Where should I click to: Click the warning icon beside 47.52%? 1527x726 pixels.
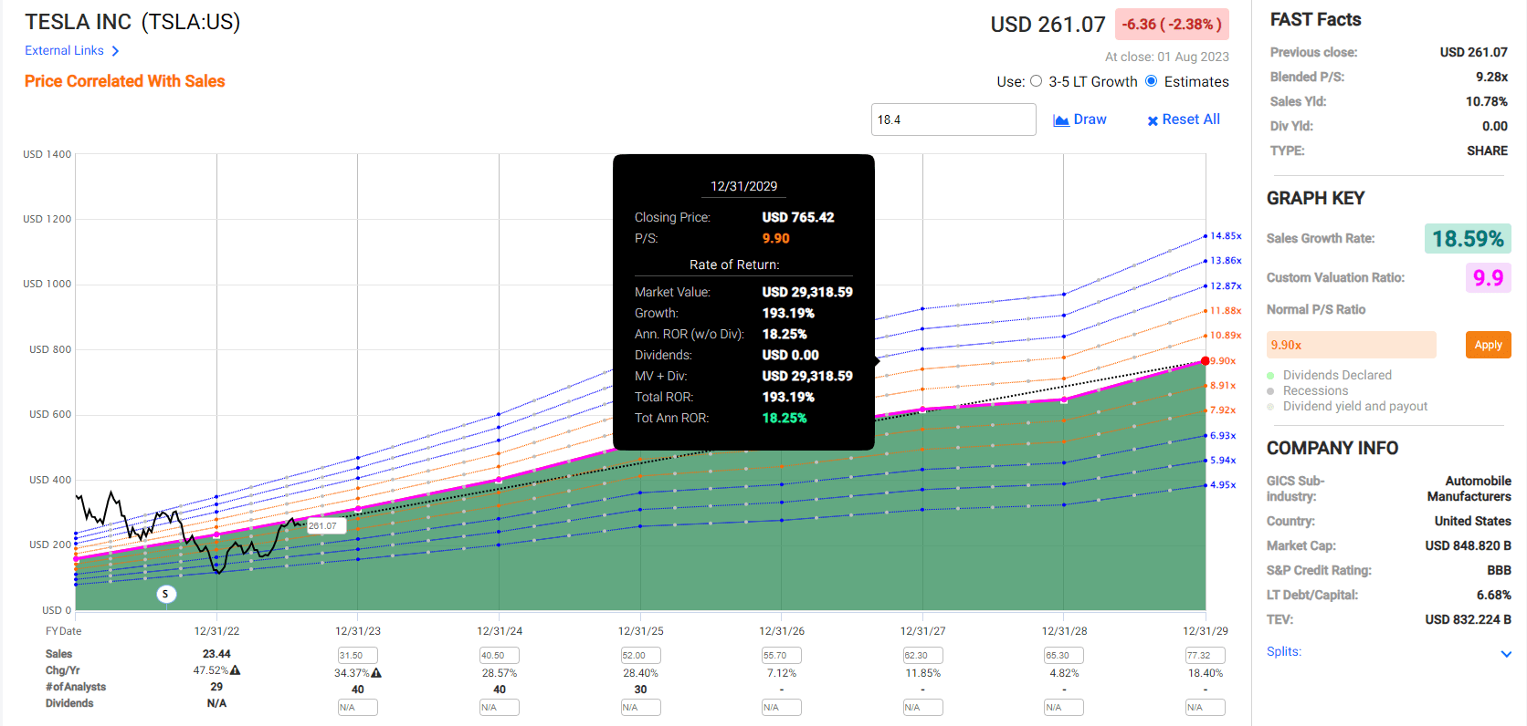pos(236,670)
